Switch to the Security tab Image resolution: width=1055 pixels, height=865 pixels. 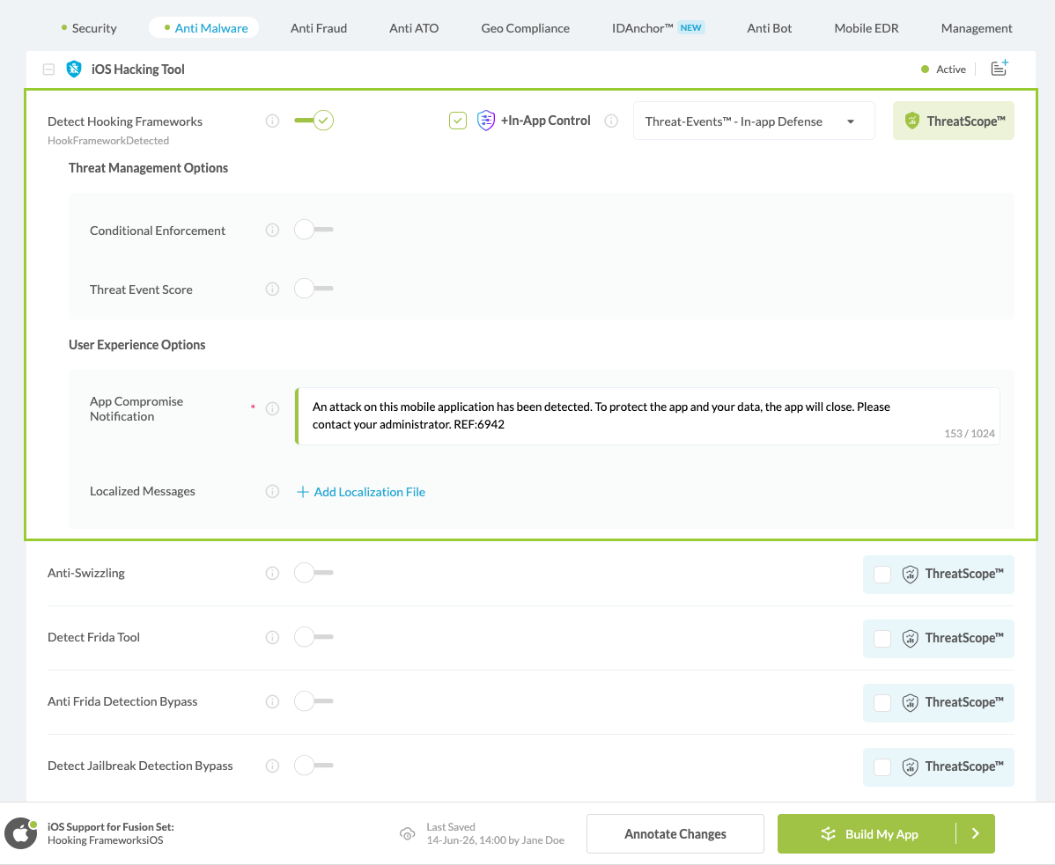(89, 28)
